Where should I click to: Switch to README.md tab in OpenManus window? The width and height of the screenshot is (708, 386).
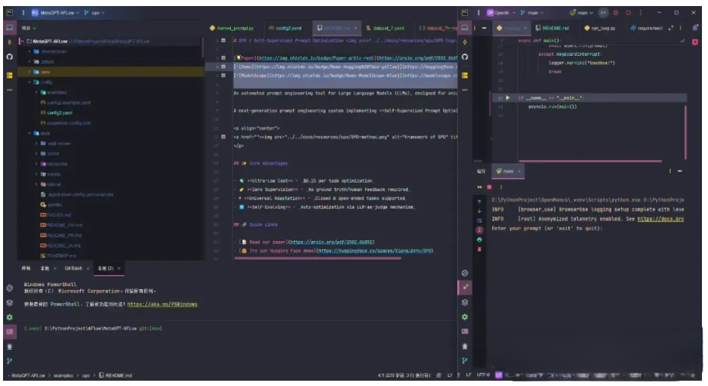coord(553,28)
